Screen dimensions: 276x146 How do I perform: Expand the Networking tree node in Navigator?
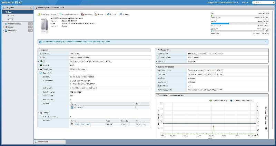[4, 30]
